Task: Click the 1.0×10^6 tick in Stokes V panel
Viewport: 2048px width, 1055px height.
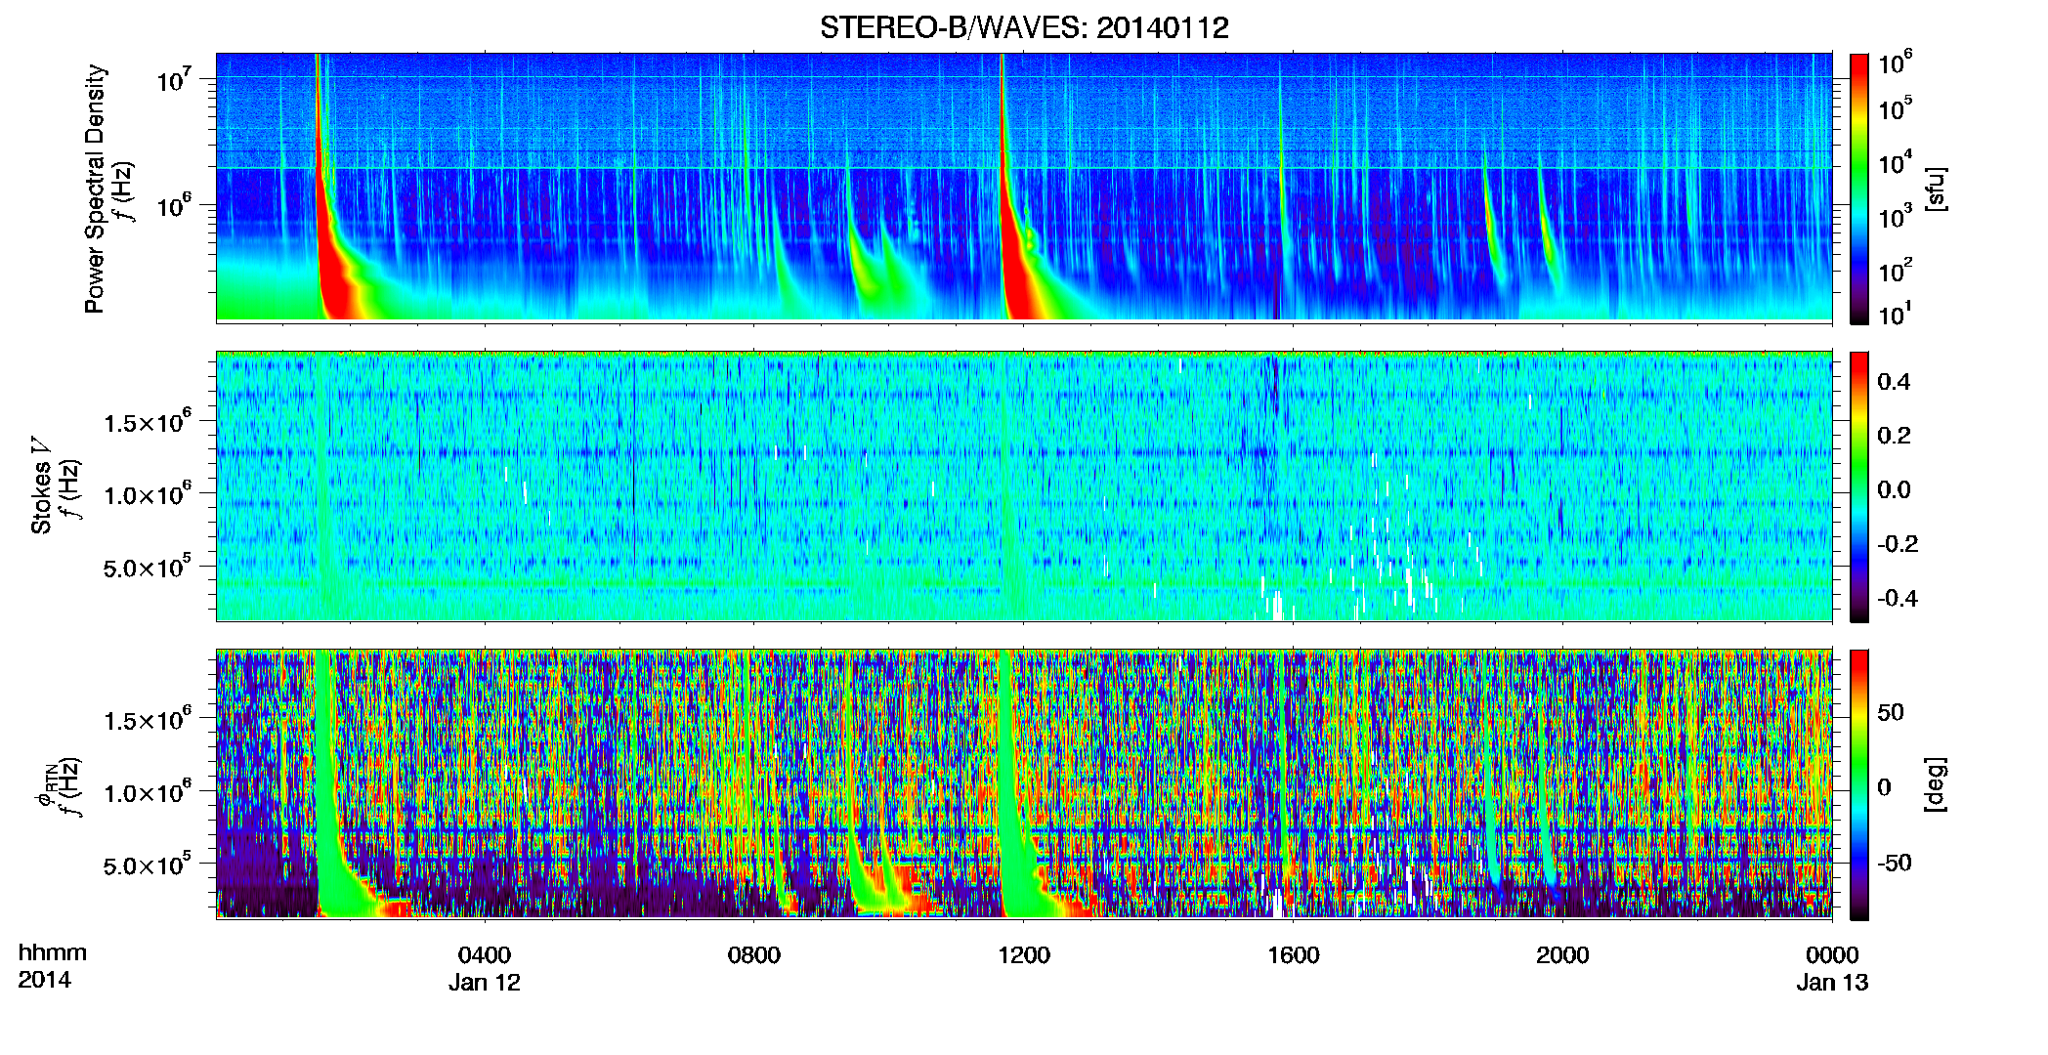Action: point(148,493)
